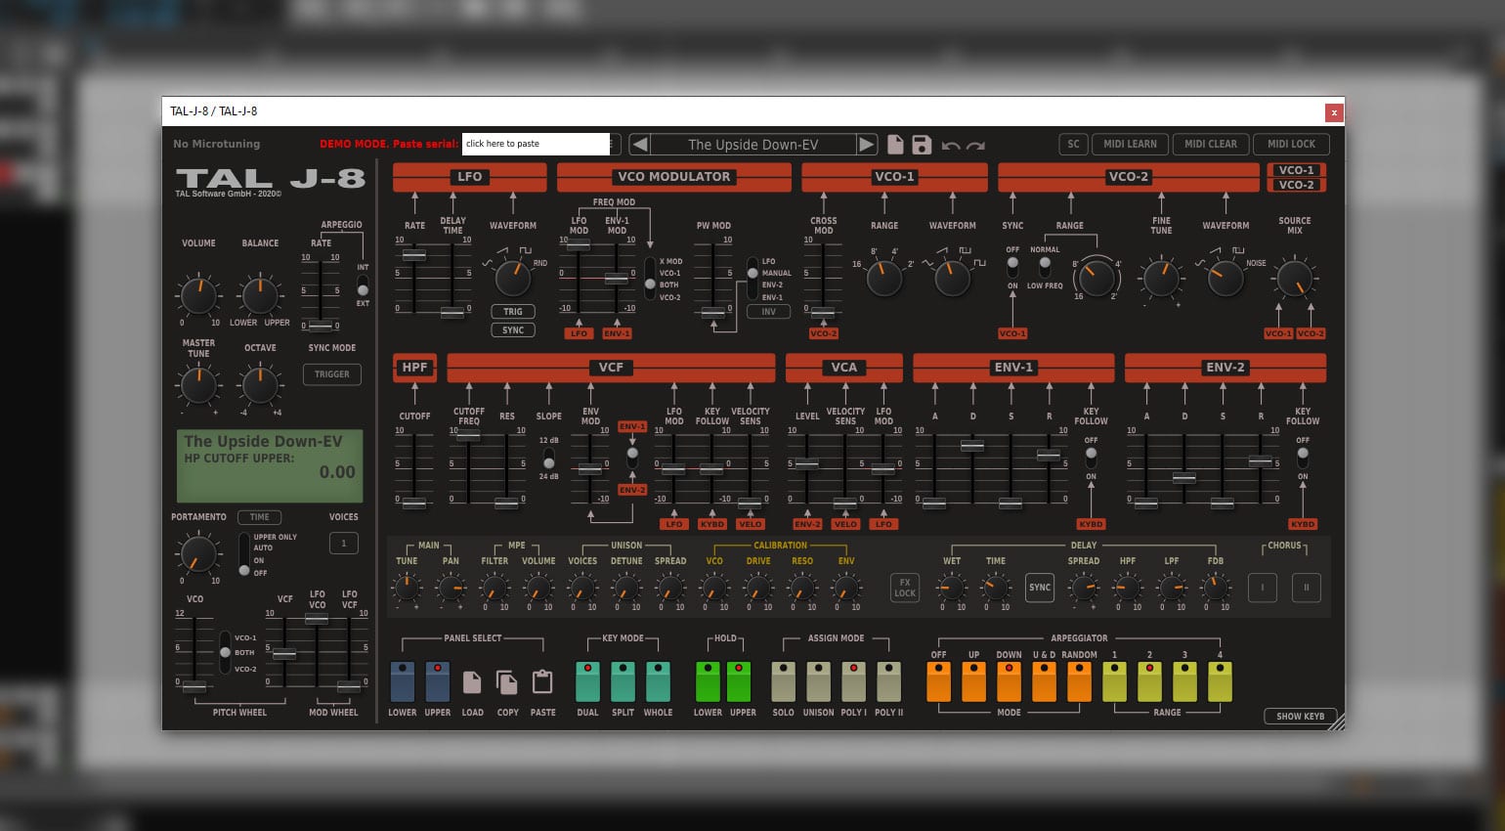Toggle the delay Sync button
The height and width of the screenshot is (831, 1505).
point(1040,588)
